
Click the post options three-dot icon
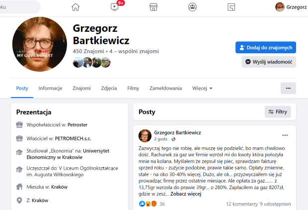pos(285,135)
